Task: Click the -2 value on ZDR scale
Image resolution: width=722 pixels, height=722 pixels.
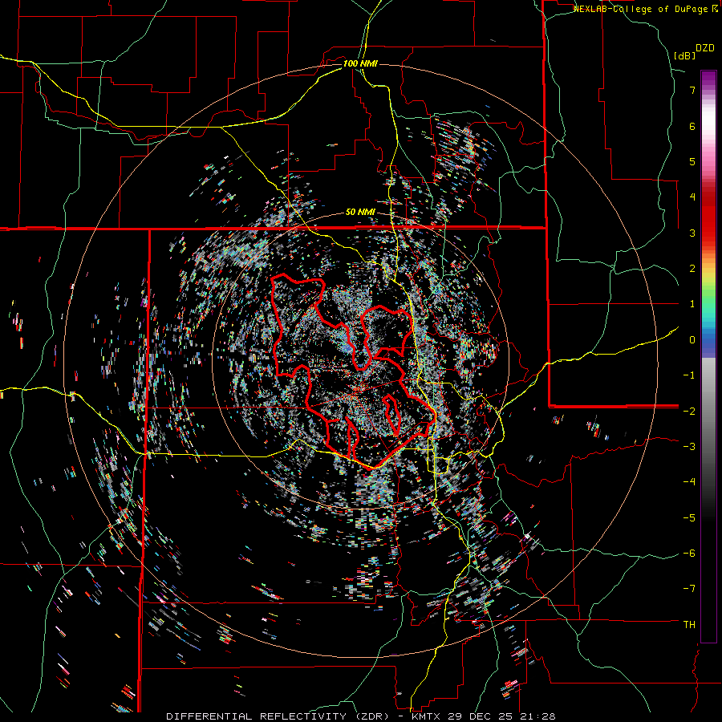Action: point(689,411)
